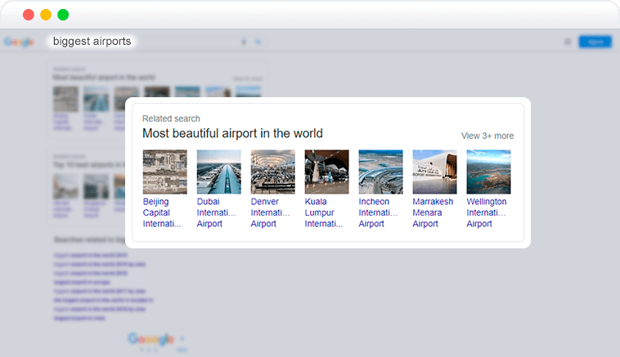Screen dimensions: 620x357
Task: Follow the 'Dubai Internati... Airport' text link
Action: tap(216, 212)
